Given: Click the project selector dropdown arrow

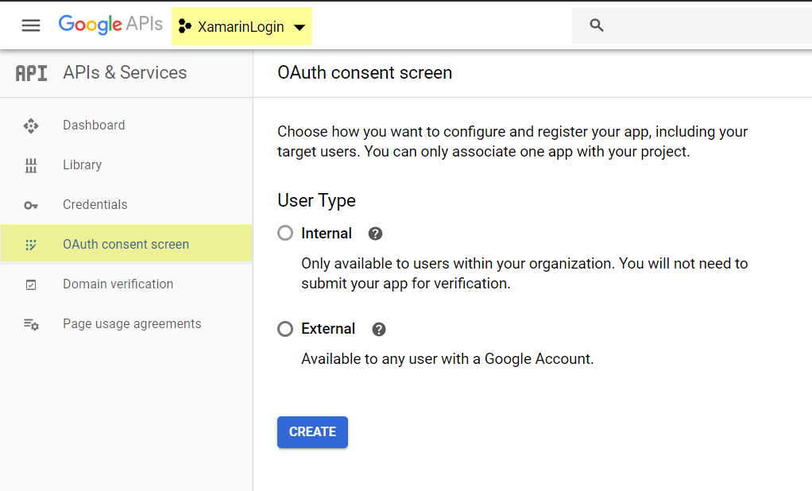Looking at the screenshot, I should tap(300, 28).
